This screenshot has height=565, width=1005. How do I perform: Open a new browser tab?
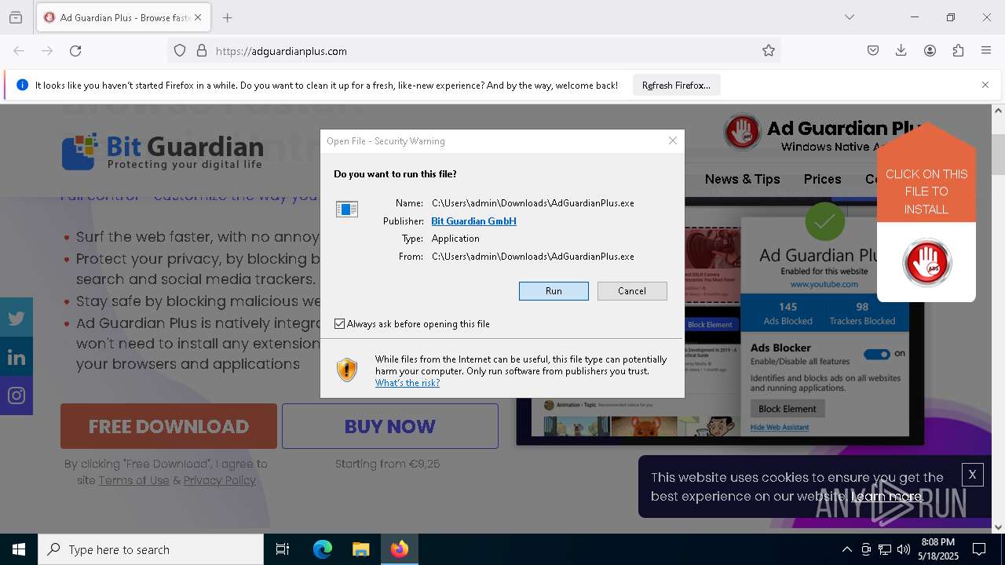click(228, 17)
